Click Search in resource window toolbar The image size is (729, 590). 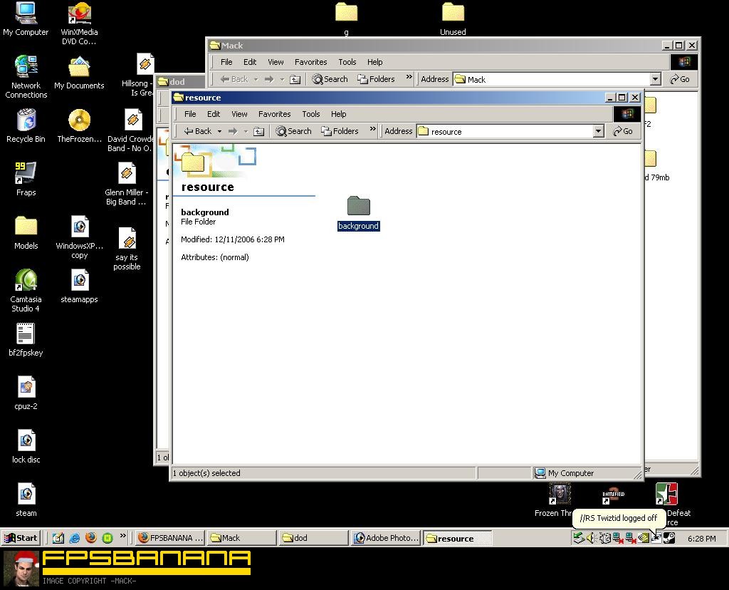pyautogui.click(x=294, y=131)
